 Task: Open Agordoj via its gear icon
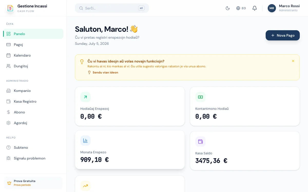pyautogui.click(x=8, y=123)
